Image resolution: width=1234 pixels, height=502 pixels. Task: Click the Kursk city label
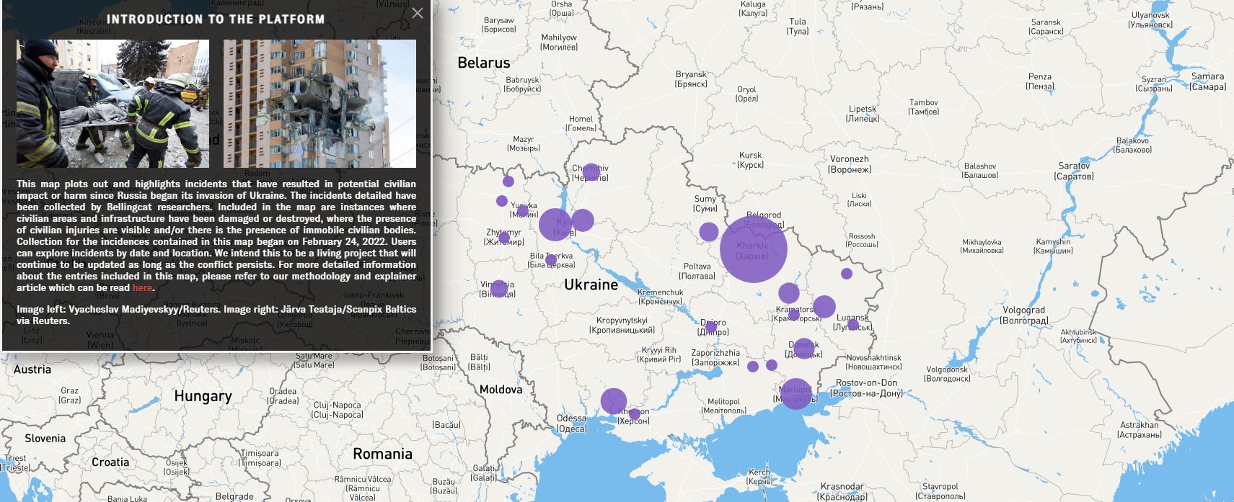click(750, 160)
